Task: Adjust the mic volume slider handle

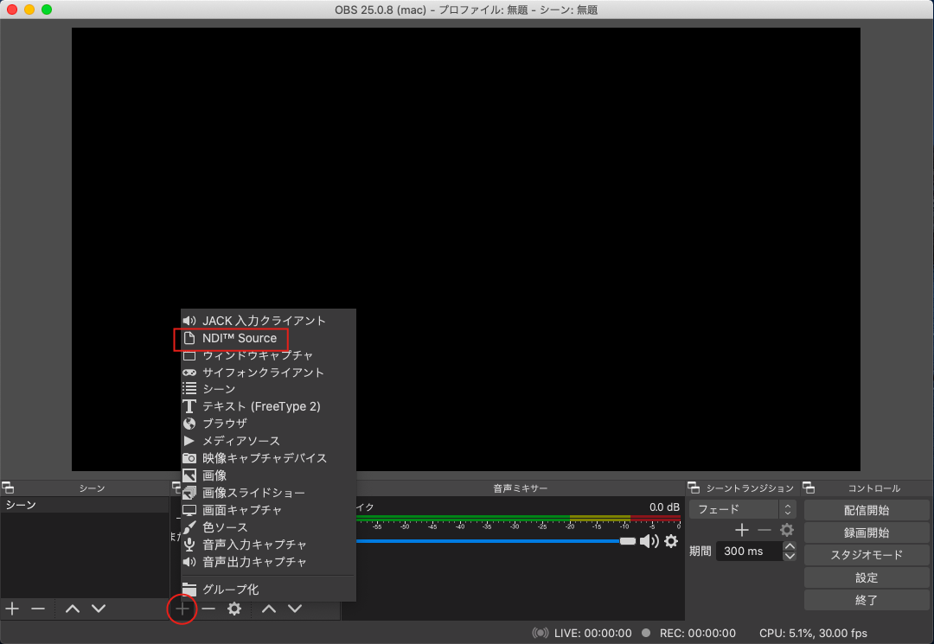Action: coord(628,541)
